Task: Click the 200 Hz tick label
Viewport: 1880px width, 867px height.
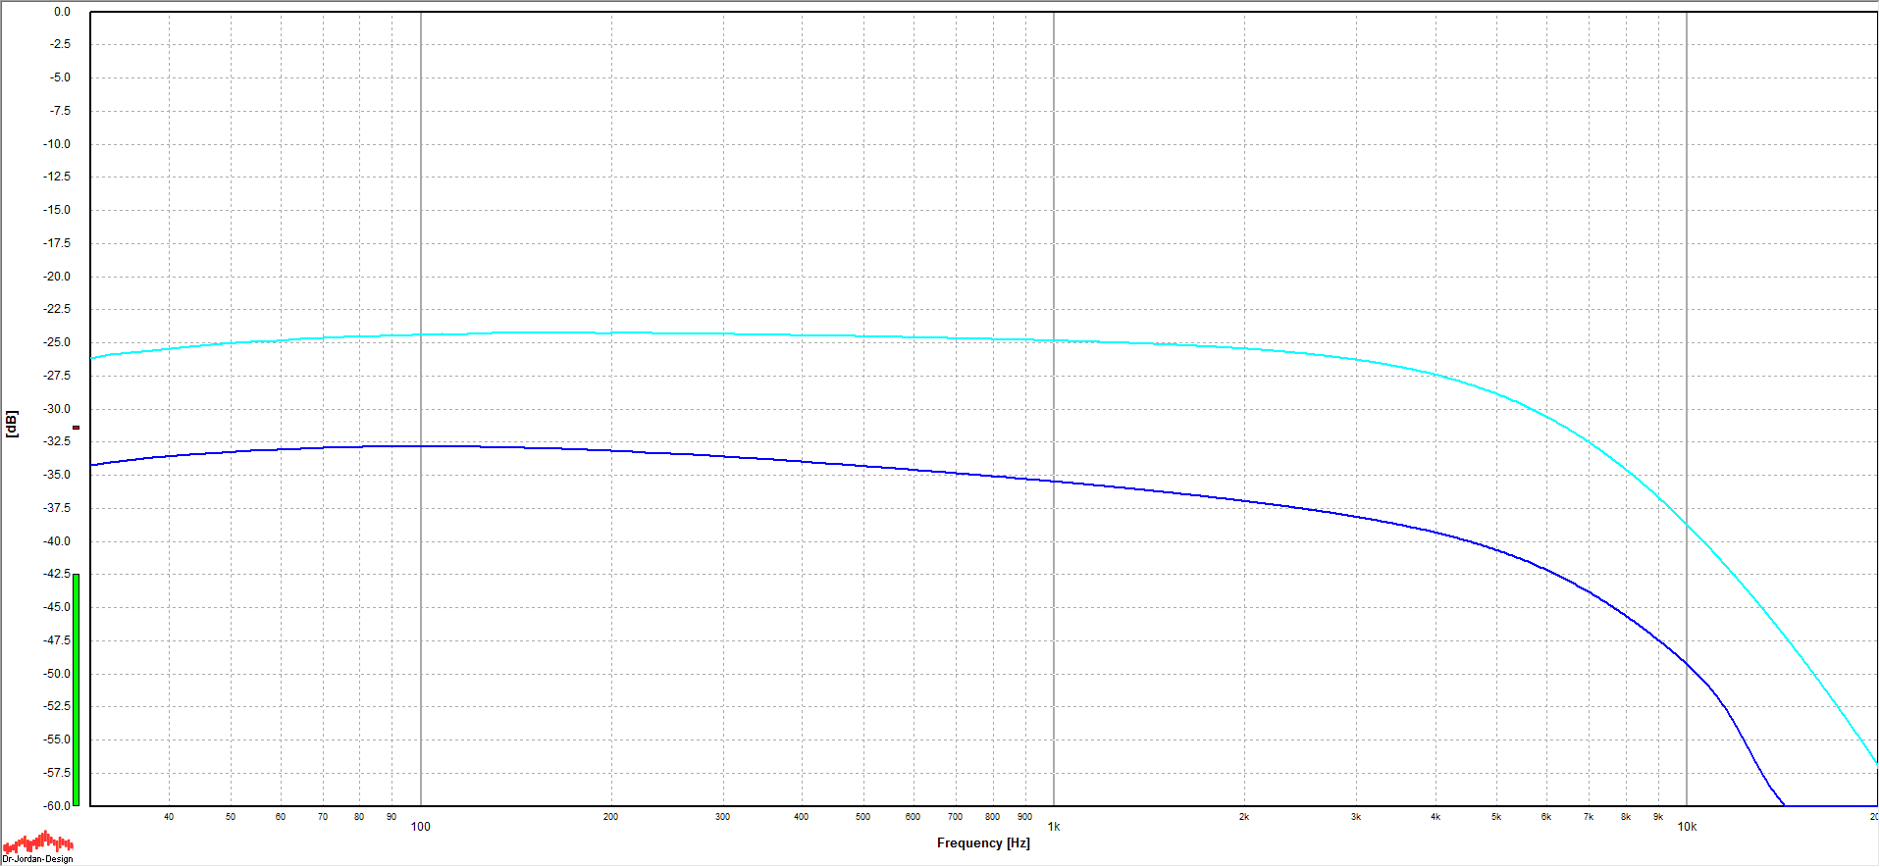Action: (610, 816)
